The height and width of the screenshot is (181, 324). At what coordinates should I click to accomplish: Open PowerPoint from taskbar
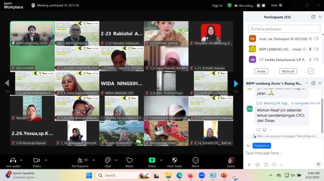click(224, 176)
